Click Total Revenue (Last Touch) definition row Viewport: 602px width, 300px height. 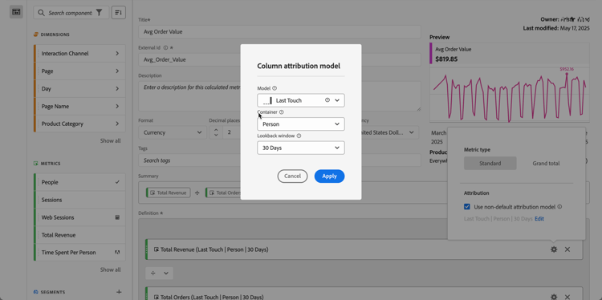(364, 249)
